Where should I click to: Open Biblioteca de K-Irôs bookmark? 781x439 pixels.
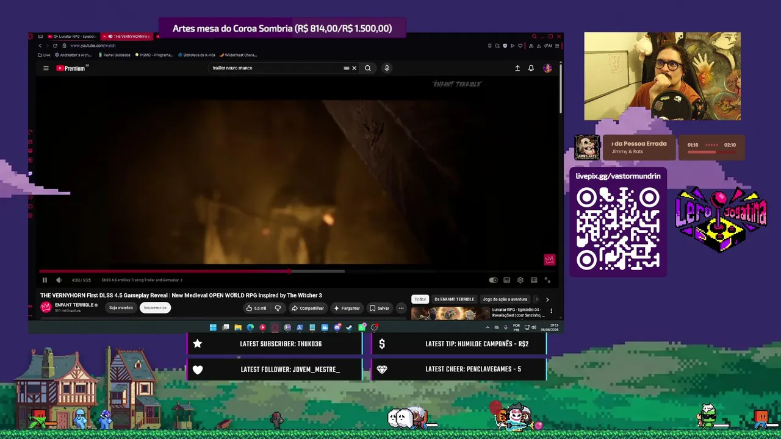(196, 55)
